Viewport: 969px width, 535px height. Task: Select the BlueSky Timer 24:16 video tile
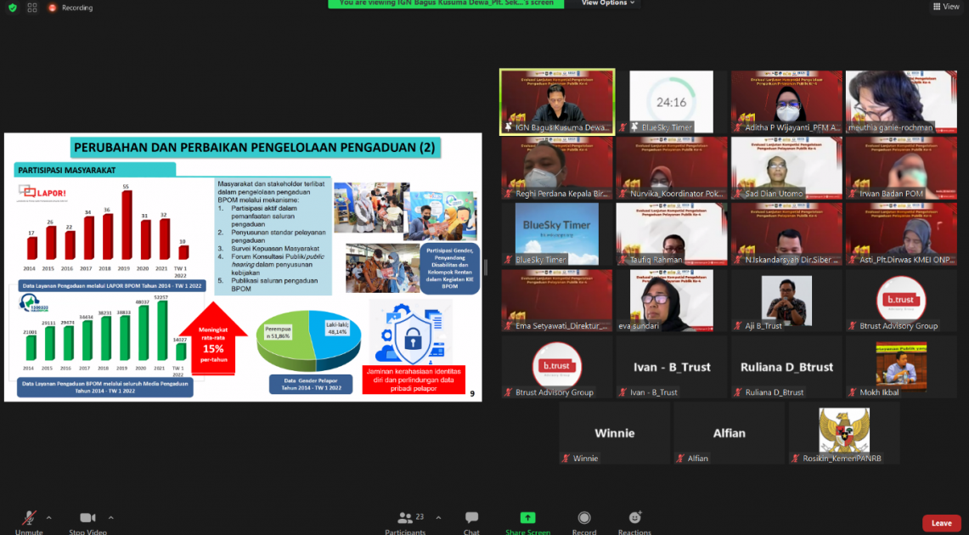coord(671,102)
